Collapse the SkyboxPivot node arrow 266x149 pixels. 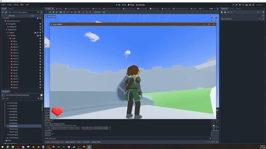click(5, 30)
